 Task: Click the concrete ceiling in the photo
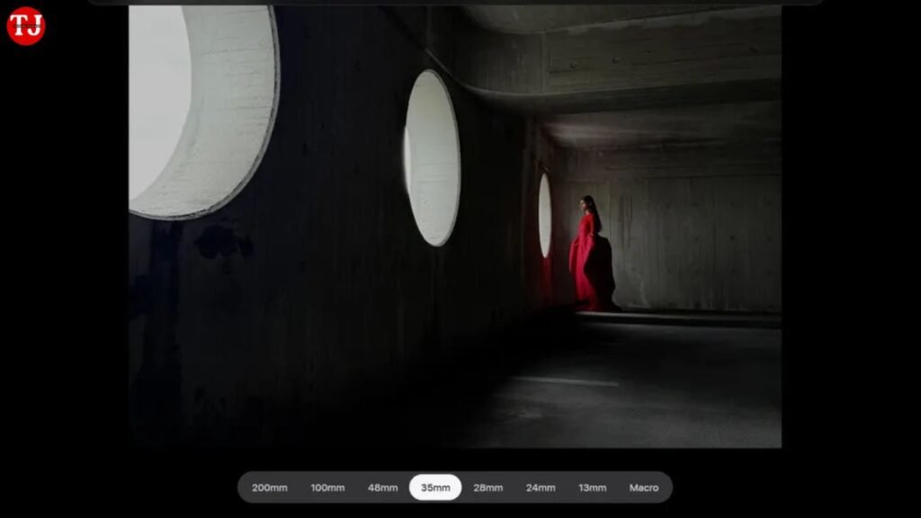(x=630, y=54)
